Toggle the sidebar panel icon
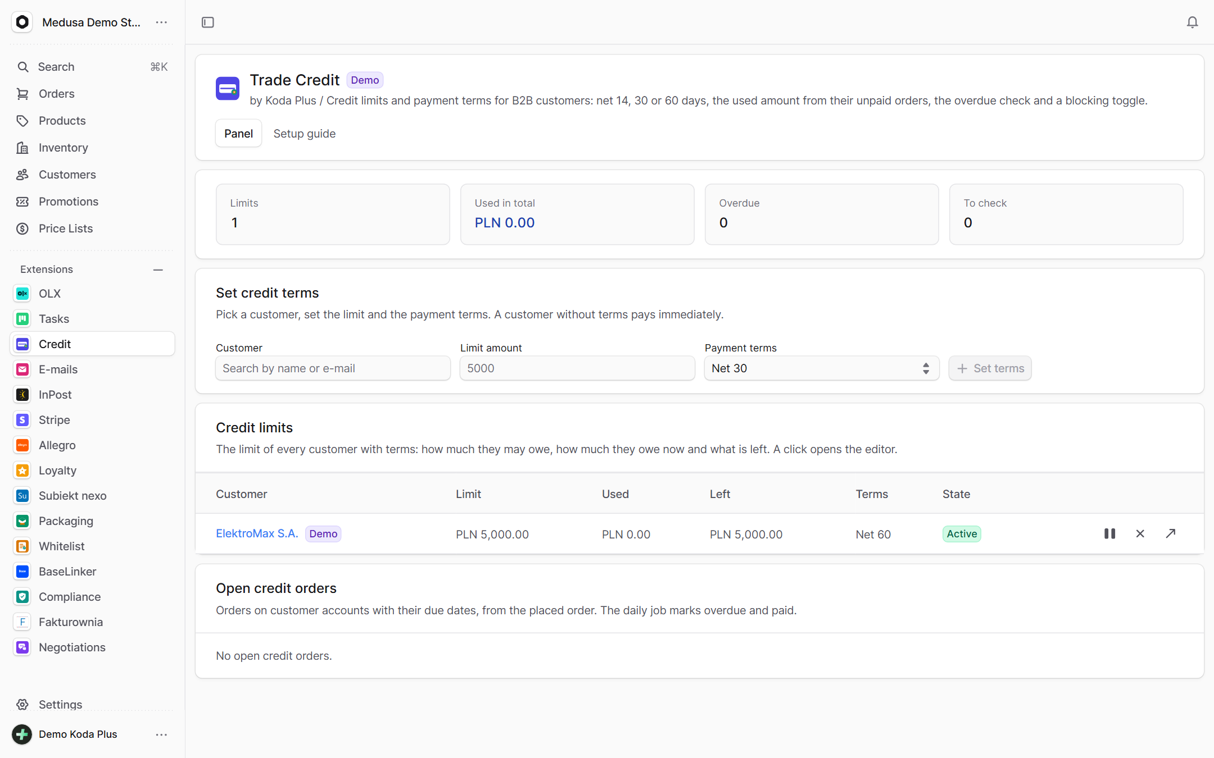The height and width of the screenshot is (758, 1214). (x=208, y=22)
